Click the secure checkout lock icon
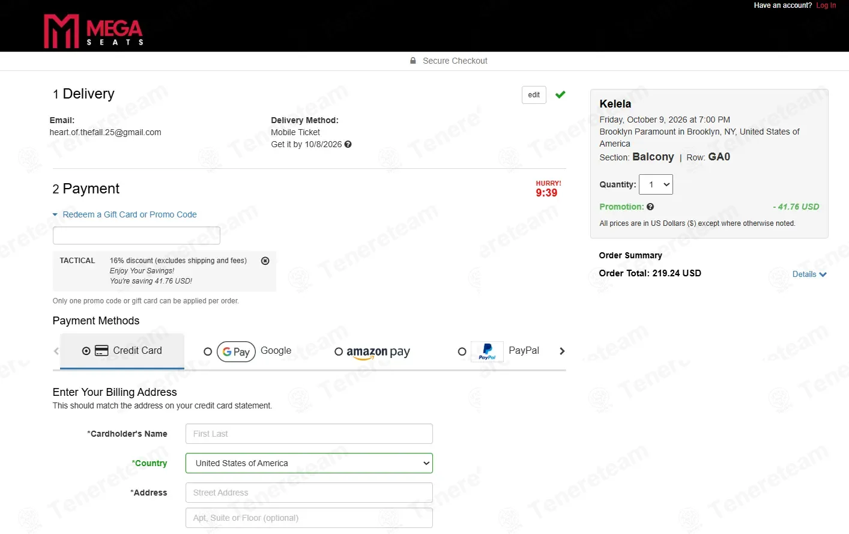The width and height of the screenshot is (849, 534). click(413, 61)
